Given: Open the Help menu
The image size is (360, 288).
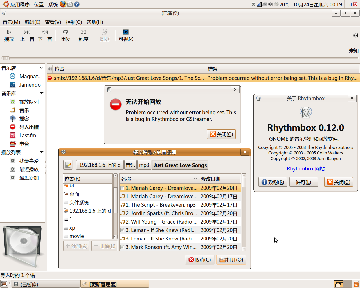Looking at the screenshot, I should [x=95, y=22].
